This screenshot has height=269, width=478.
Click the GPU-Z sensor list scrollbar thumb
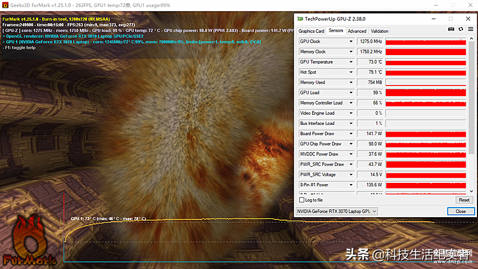pos(471,97)
